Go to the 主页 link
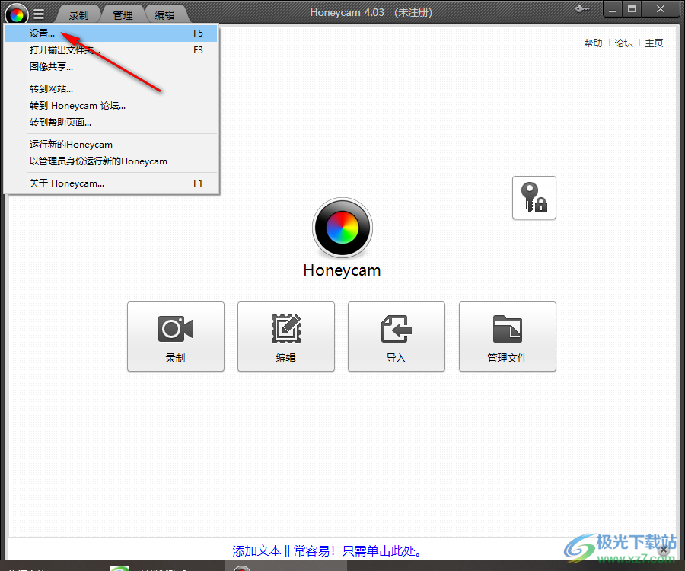This screenshot has height=571, width=685. 654,43
